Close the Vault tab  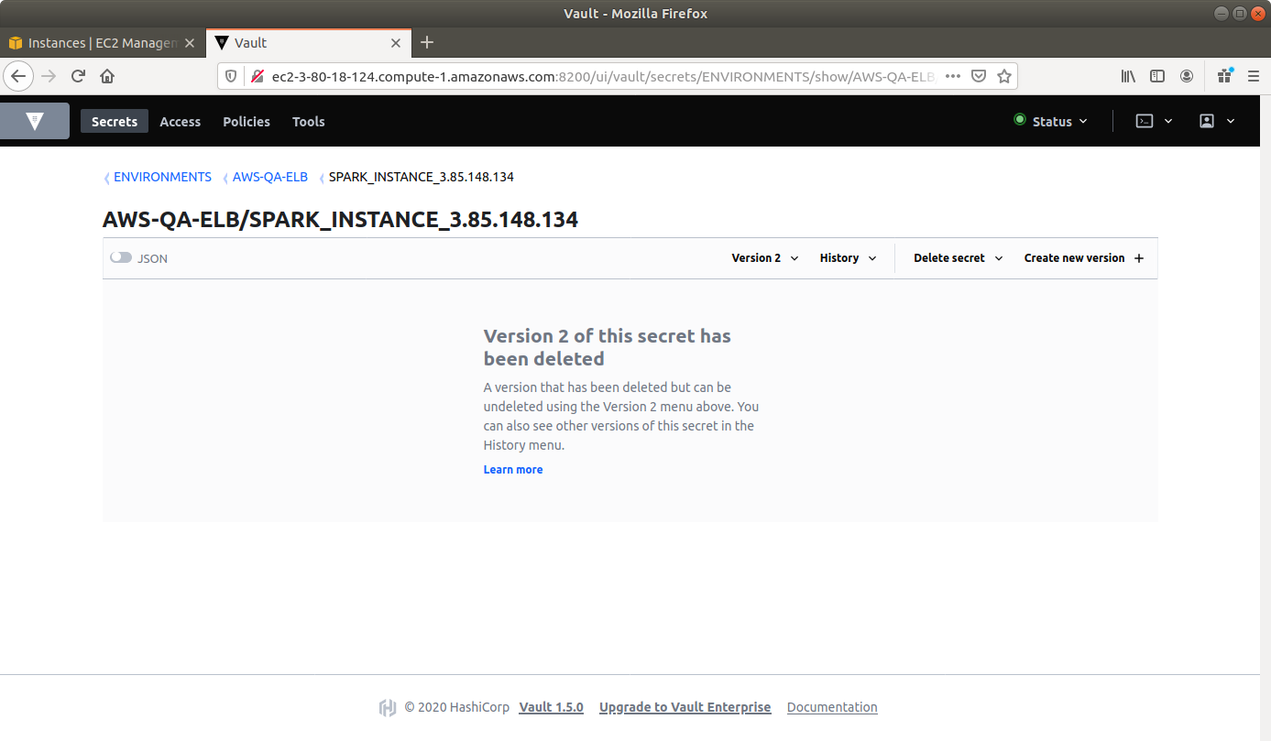[x=396, y=43]
